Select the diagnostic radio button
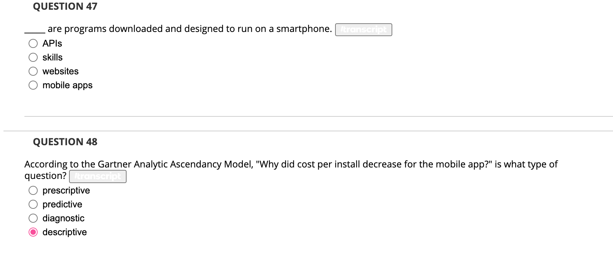 tap(33, 218)
